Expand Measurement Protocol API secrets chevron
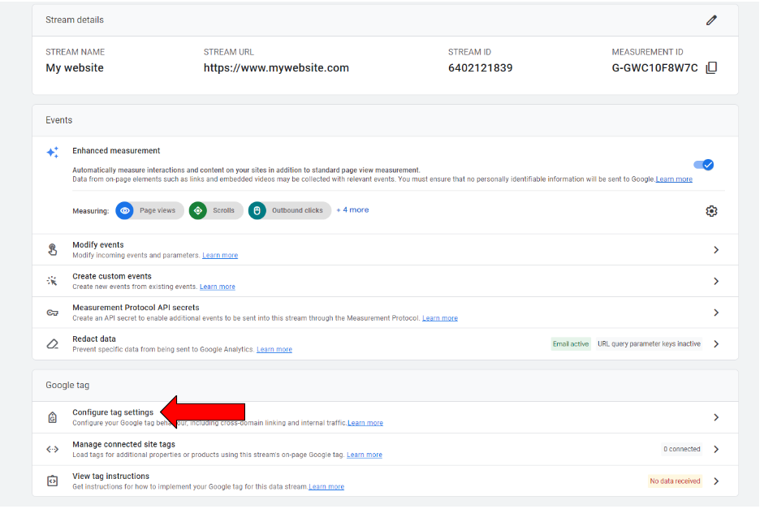Viewport: 764px width, 509px height. [715, 313]
